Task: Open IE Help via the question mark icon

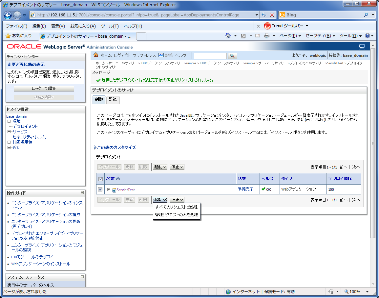Action: tap(368, 36)
